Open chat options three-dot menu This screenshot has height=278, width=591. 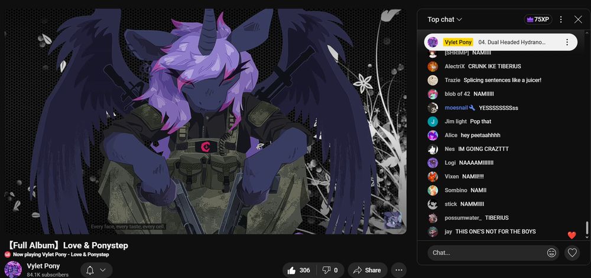(x=561, y=19)
